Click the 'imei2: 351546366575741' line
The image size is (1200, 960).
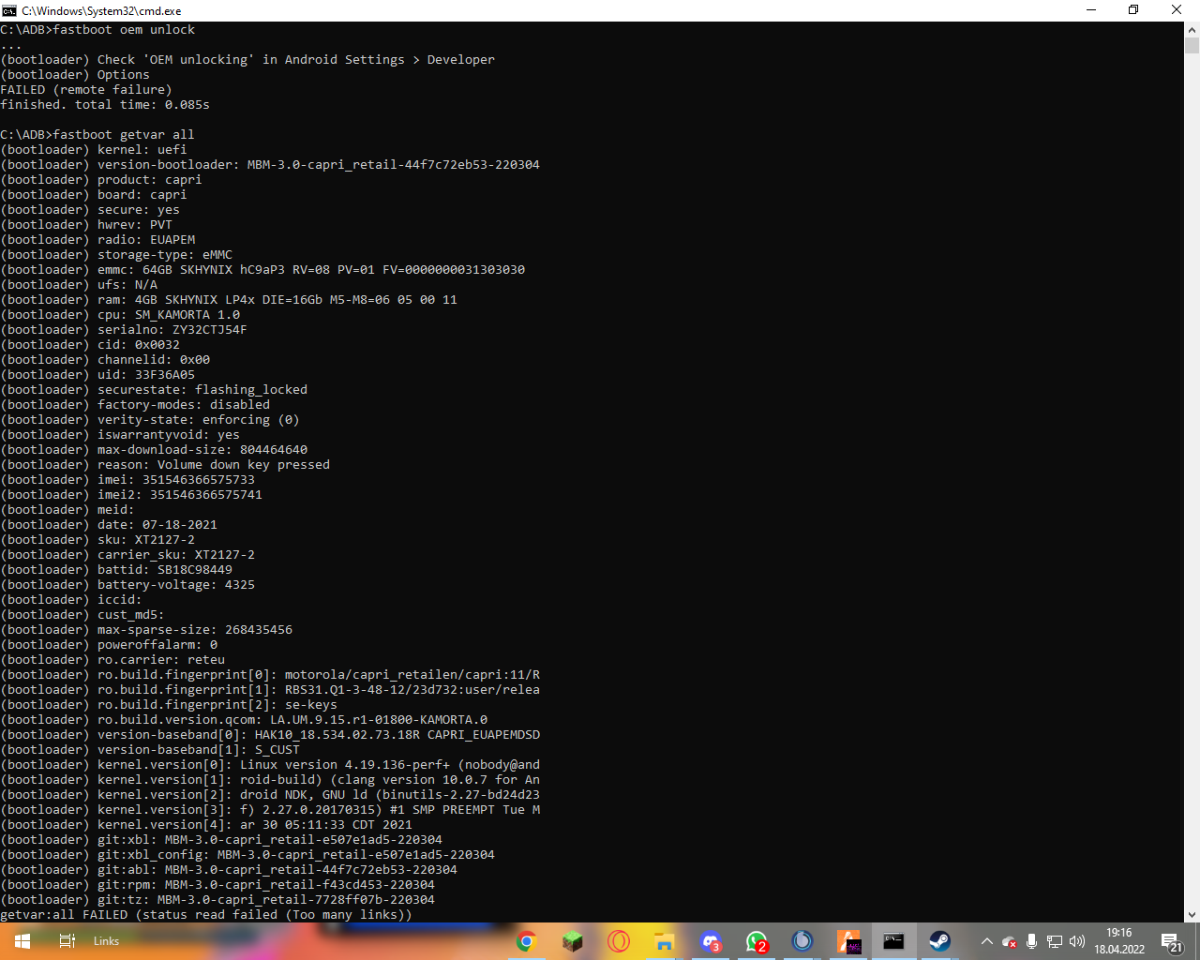(131, 494)
